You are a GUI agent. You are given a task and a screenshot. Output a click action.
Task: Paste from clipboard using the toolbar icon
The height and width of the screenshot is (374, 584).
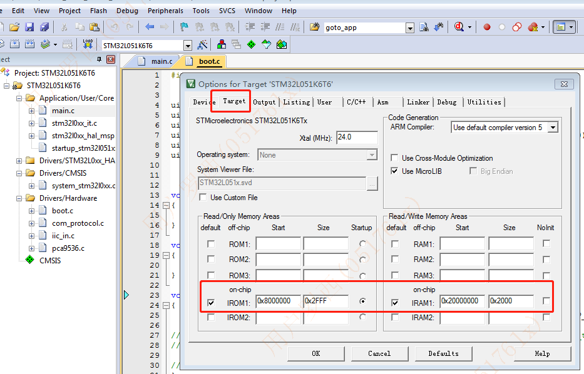click(95, 27)
